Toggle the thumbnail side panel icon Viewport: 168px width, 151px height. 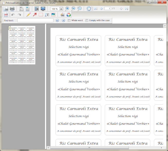pos(37,9)
